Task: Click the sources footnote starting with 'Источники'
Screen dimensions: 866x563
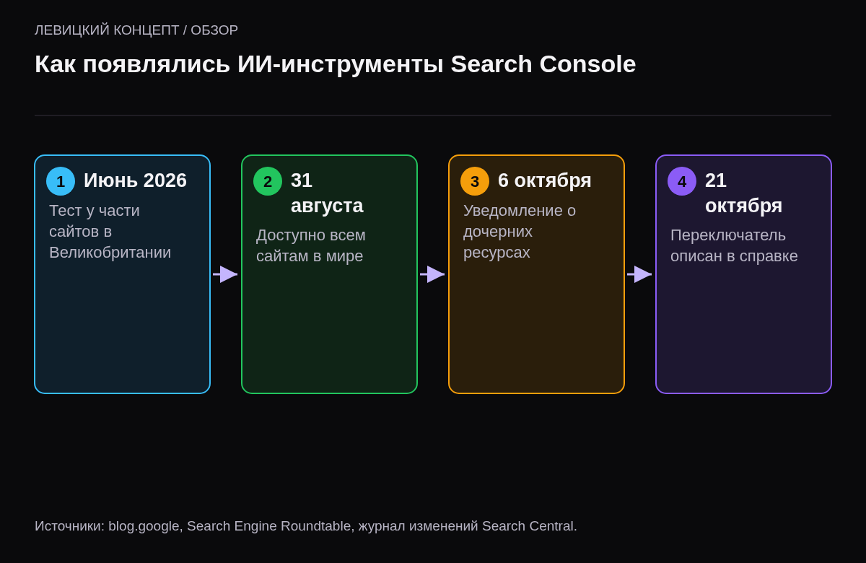Action: click(x=306, y=526)
